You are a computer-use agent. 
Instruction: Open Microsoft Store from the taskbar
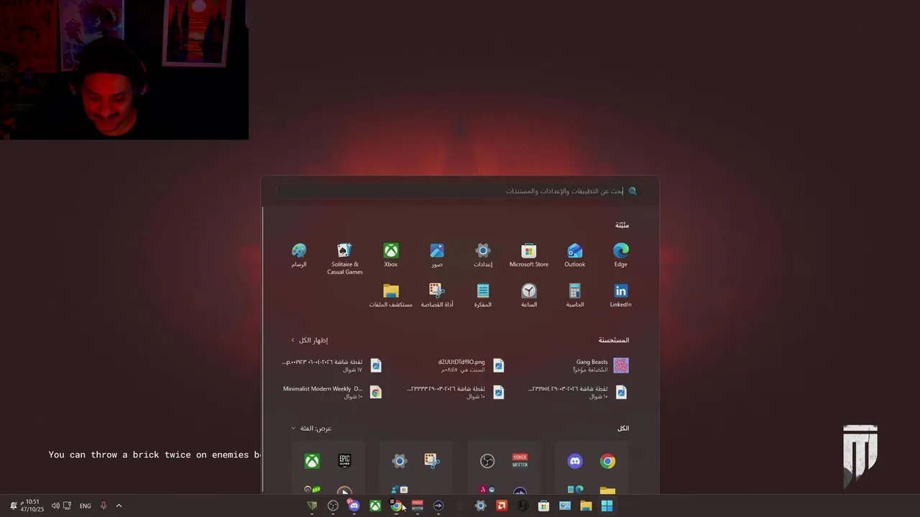[x=544, y=506]
